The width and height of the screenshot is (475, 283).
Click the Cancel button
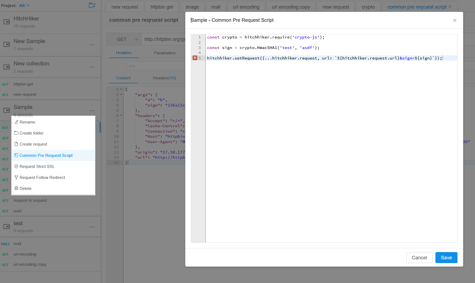pyautogui.click(x=419, y=258)
